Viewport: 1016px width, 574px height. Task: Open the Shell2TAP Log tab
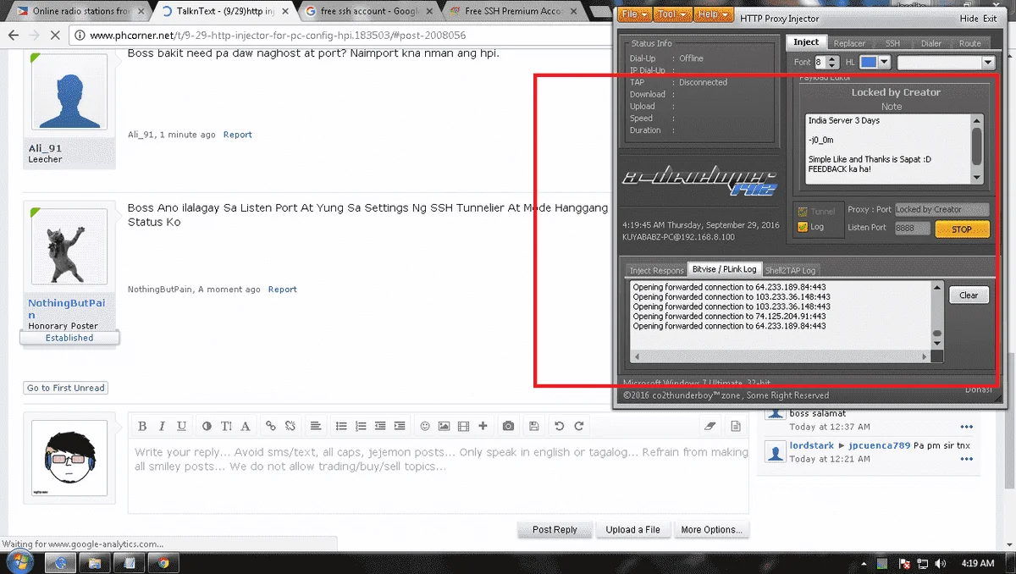(x=790, y=270)
